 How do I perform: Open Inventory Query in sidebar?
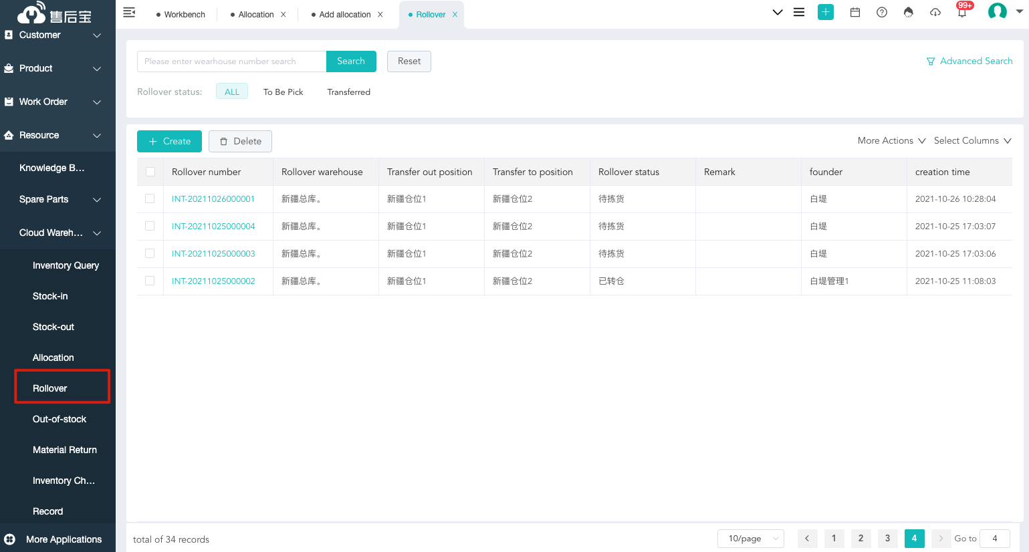coord(66,265)
